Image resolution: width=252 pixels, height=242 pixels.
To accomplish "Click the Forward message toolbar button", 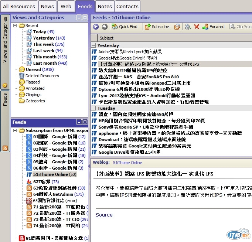I will coord(213,27).
